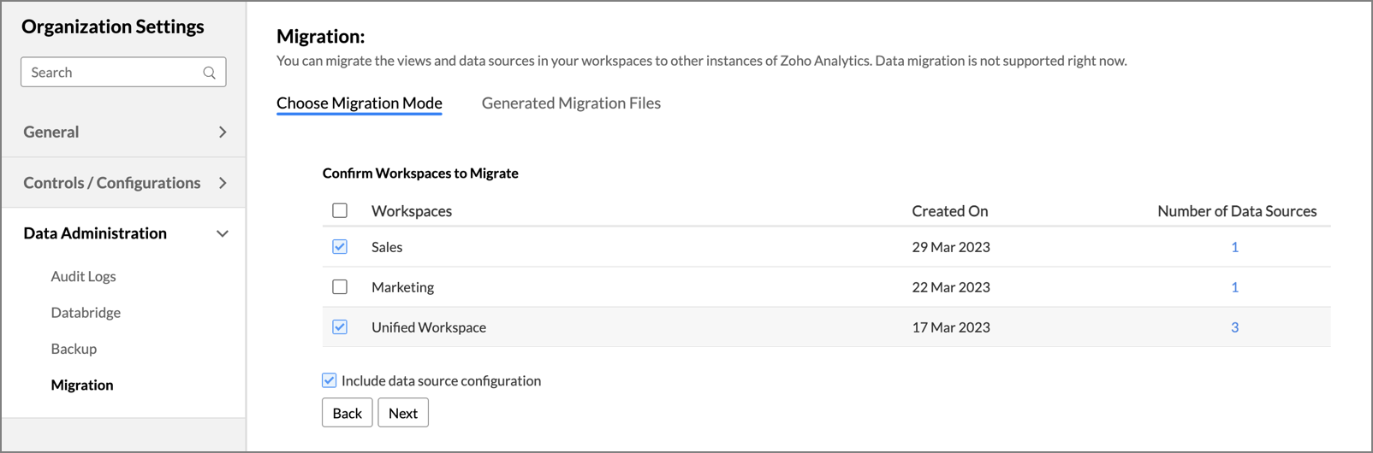The height and width of the screenshot is (453, 1373).
Task: Select the Choose Migration Mode tab
Action: [x=360, y=103]
